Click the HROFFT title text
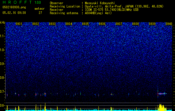The image size is (175, 111). (x=17, y=2)
